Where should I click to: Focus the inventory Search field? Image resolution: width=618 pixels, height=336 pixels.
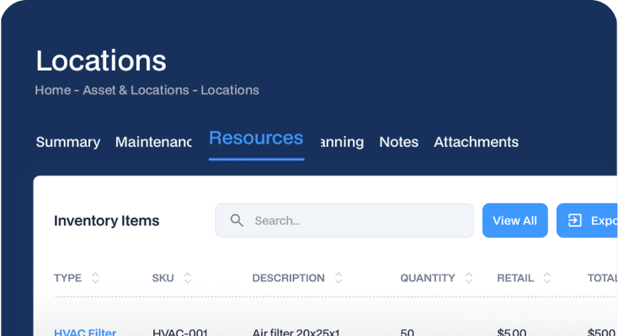tap(344, 220)
